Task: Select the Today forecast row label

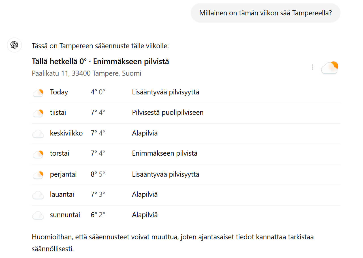Action: (59, 92)
